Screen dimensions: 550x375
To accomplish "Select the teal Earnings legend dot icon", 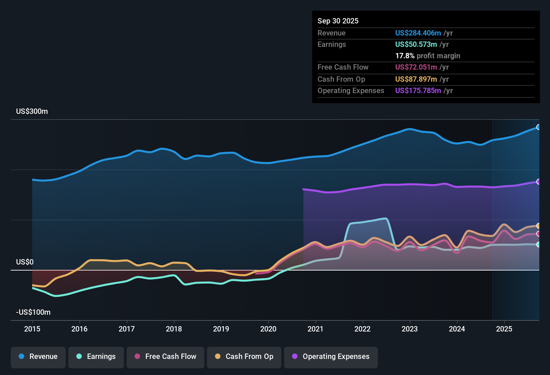I will coord(79,357).
